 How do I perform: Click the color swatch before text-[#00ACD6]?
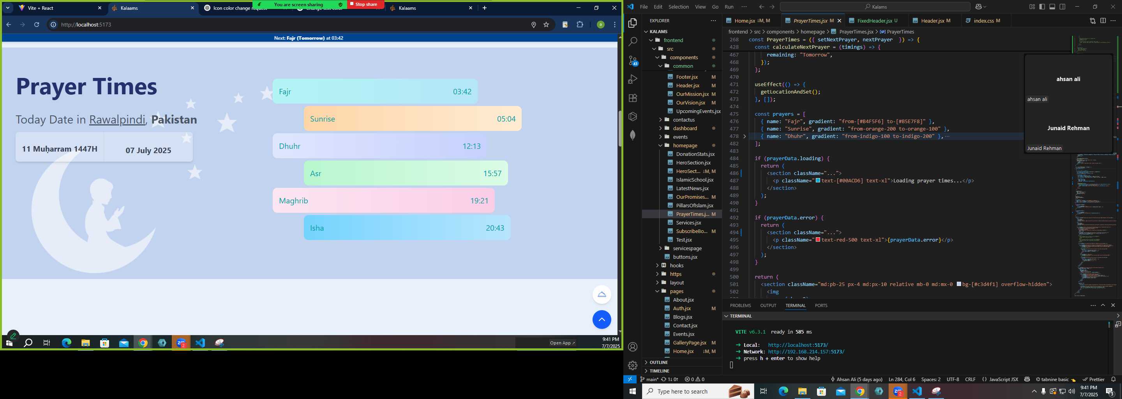click(818, 180)
